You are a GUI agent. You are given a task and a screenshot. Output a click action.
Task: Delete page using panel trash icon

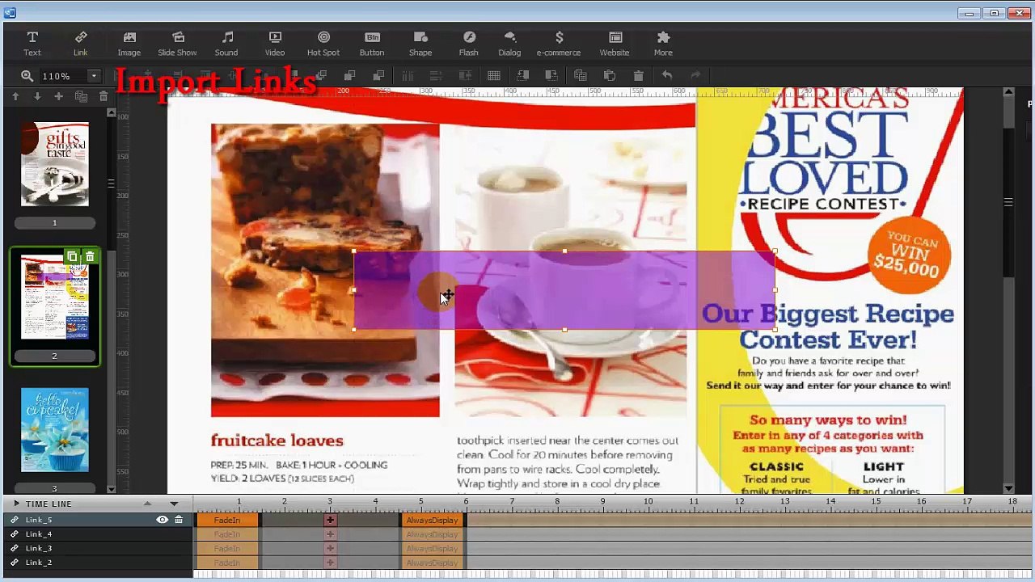pyautogui.click(x=103, y=96)
